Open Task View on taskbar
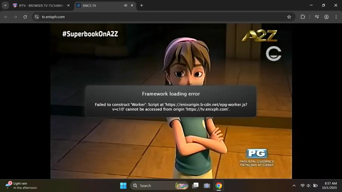Viewport: 342px width, 192px height. coord(196,186)
